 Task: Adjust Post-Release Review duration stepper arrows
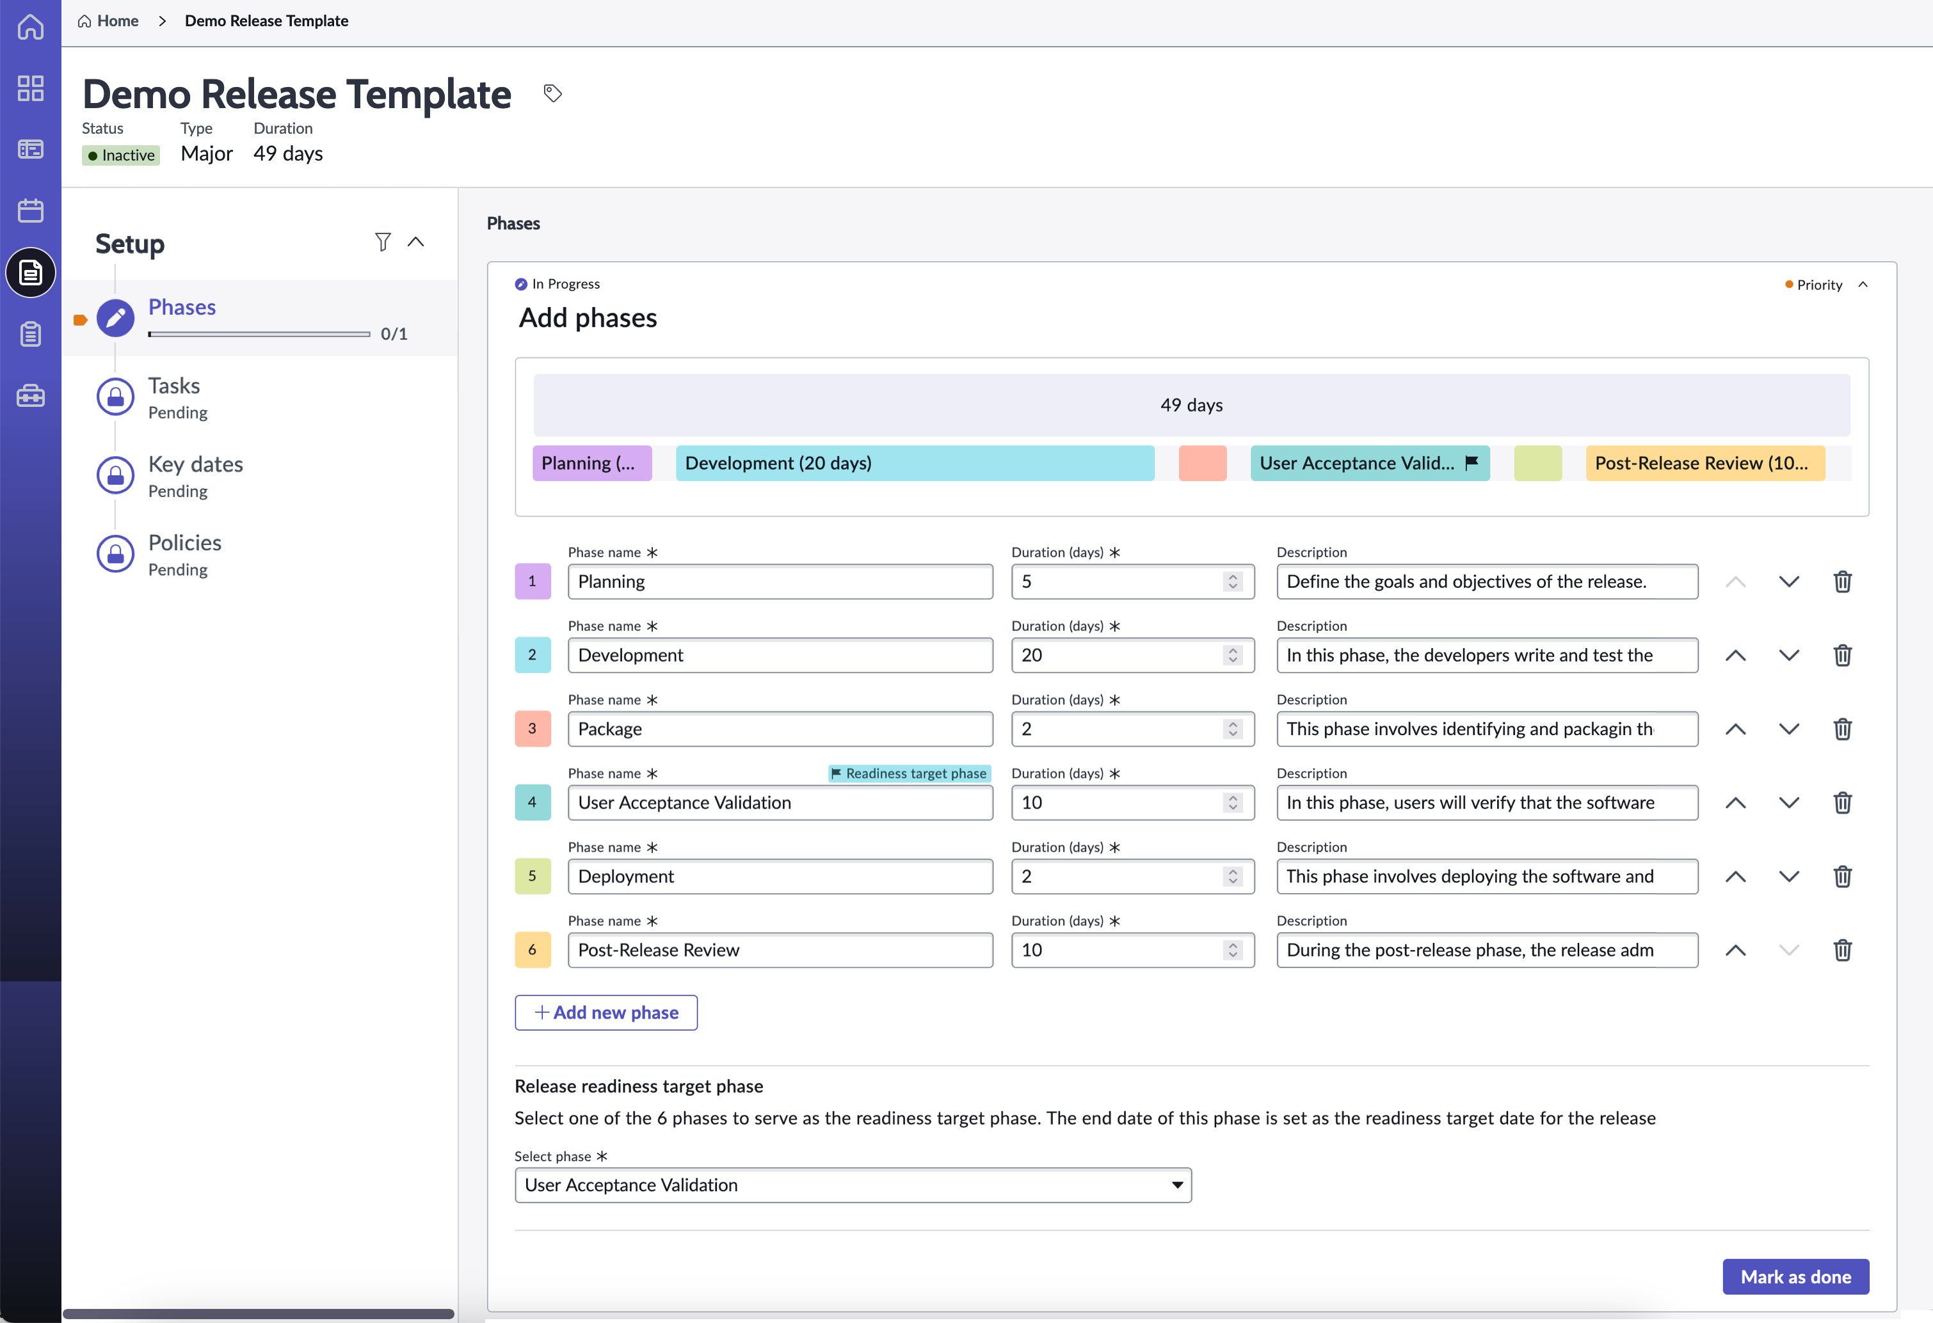coord(1233,949)
